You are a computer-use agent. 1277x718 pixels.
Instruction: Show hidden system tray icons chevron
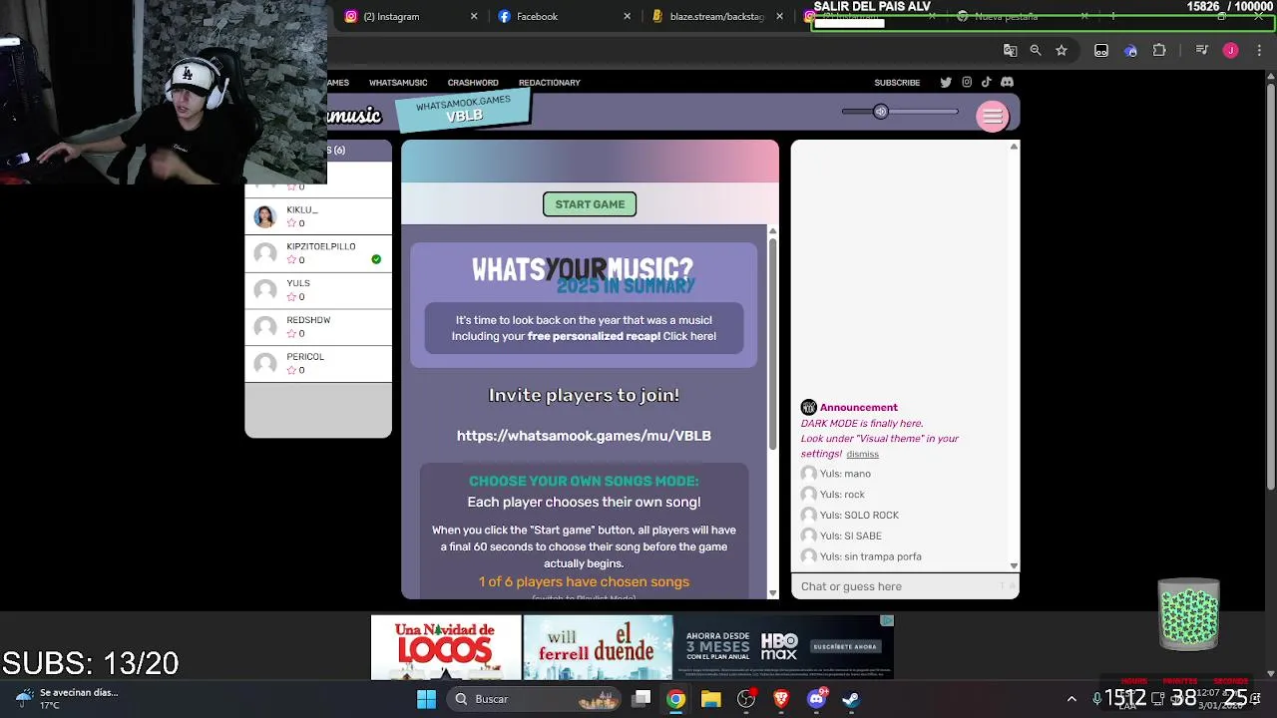pyautogui.click(x=1071, y=699)
